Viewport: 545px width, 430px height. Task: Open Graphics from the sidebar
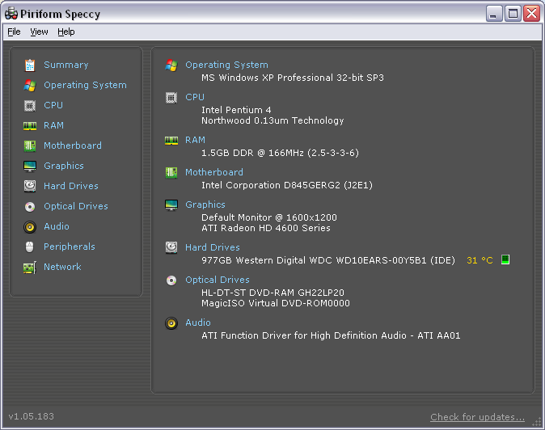(x=64, y=166)
